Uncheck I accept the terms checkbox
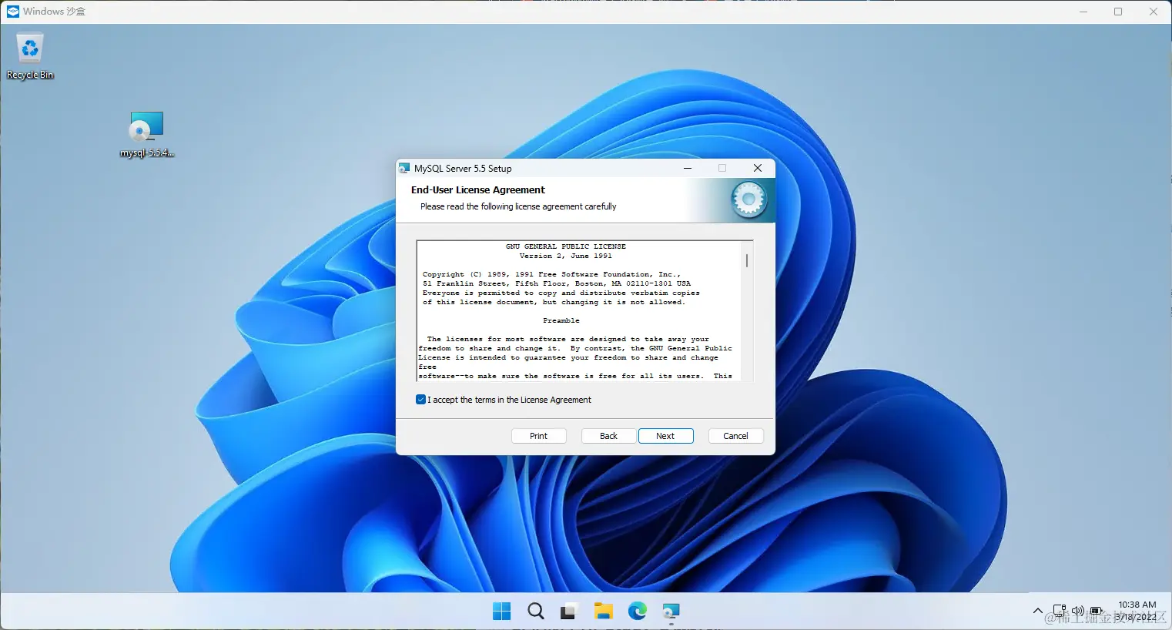The height and width of the screenshot is (630, 1172). (420, 400)
